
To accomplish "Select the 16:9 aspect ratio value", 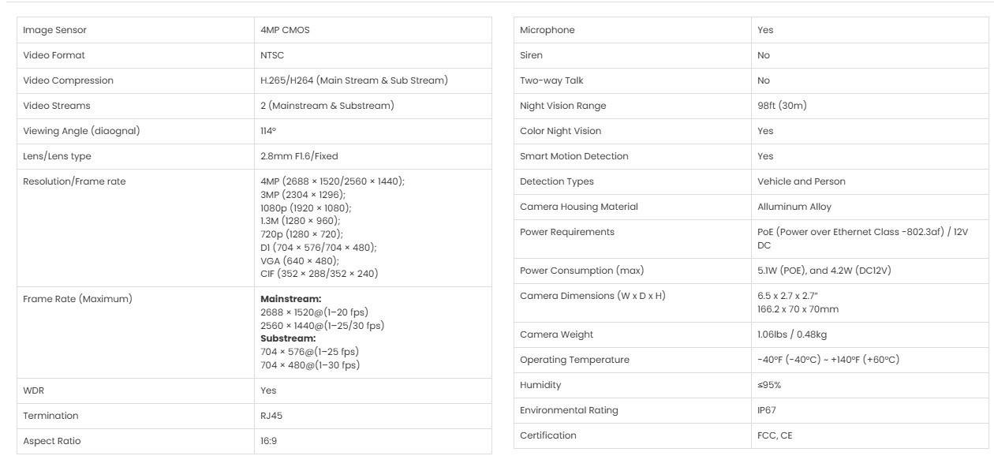I will pyautogui.click(x=269, y=441).
